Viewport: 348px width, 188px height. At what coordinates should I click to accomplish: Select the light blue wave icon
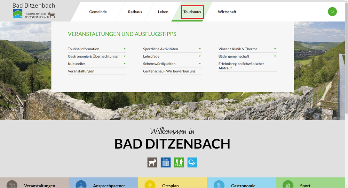click(192, 162)
